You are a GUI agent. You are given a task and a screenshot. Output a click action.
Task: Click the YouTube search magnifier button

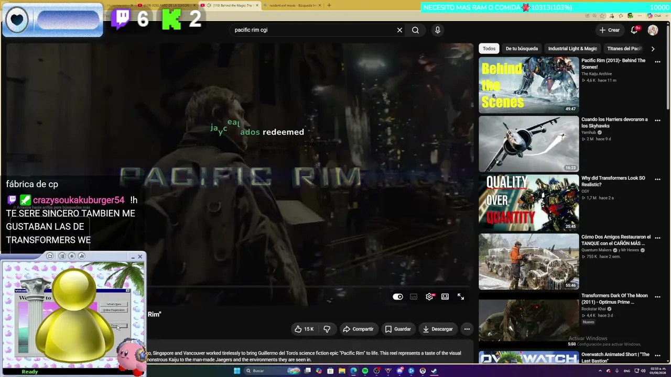click(x=415, y=30)
